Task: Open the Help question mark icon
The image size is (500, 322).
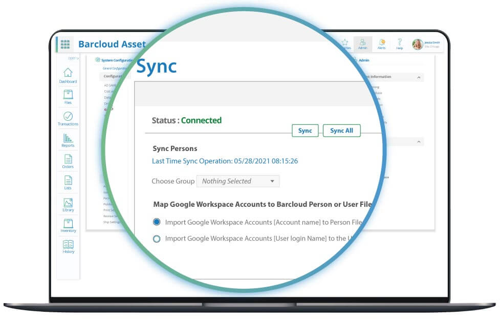Action: [x=400, y=44]
